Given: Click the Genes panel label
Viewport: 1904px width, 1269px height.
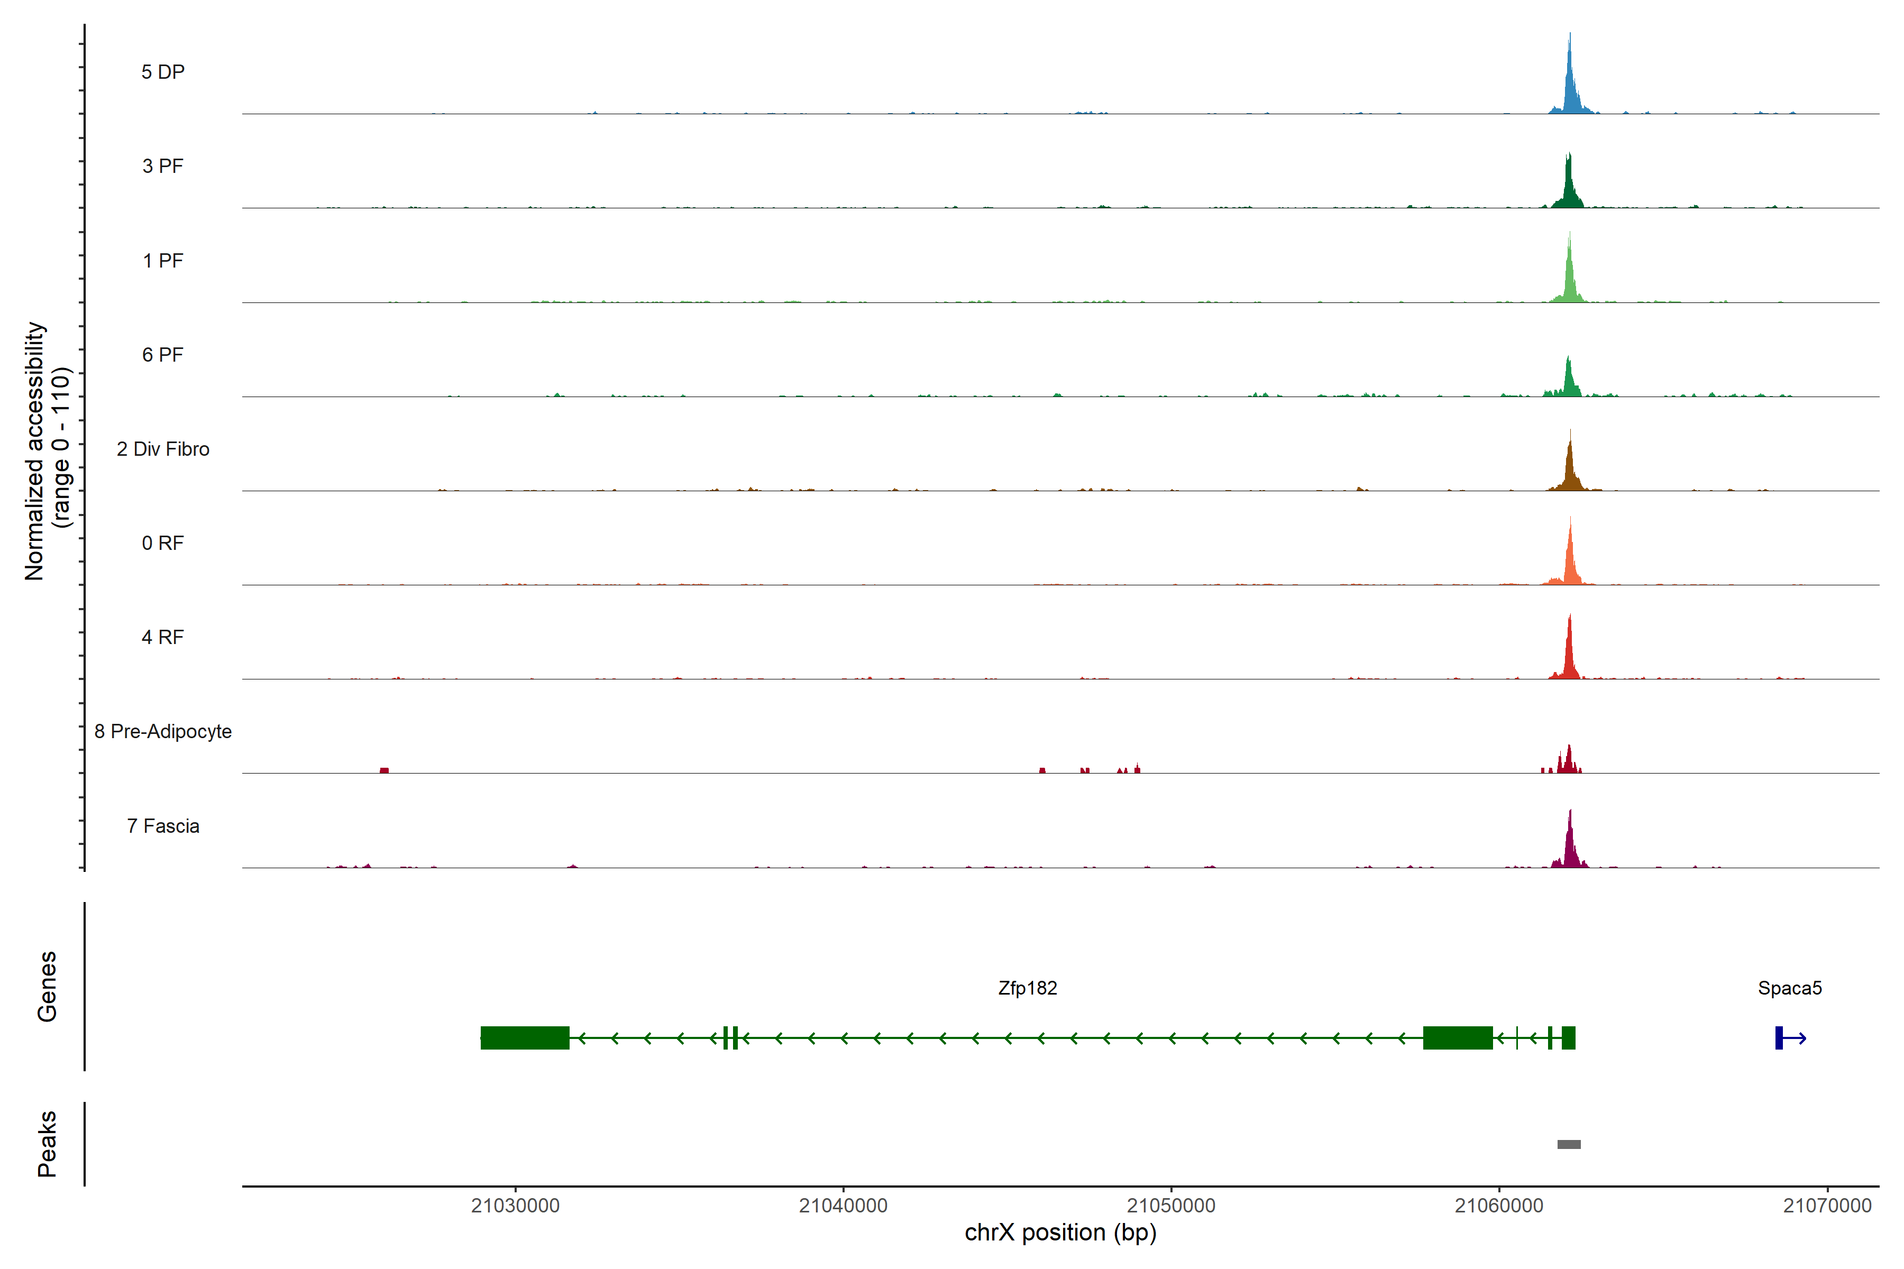Looking at the screenshot, I should click(47, 986).
